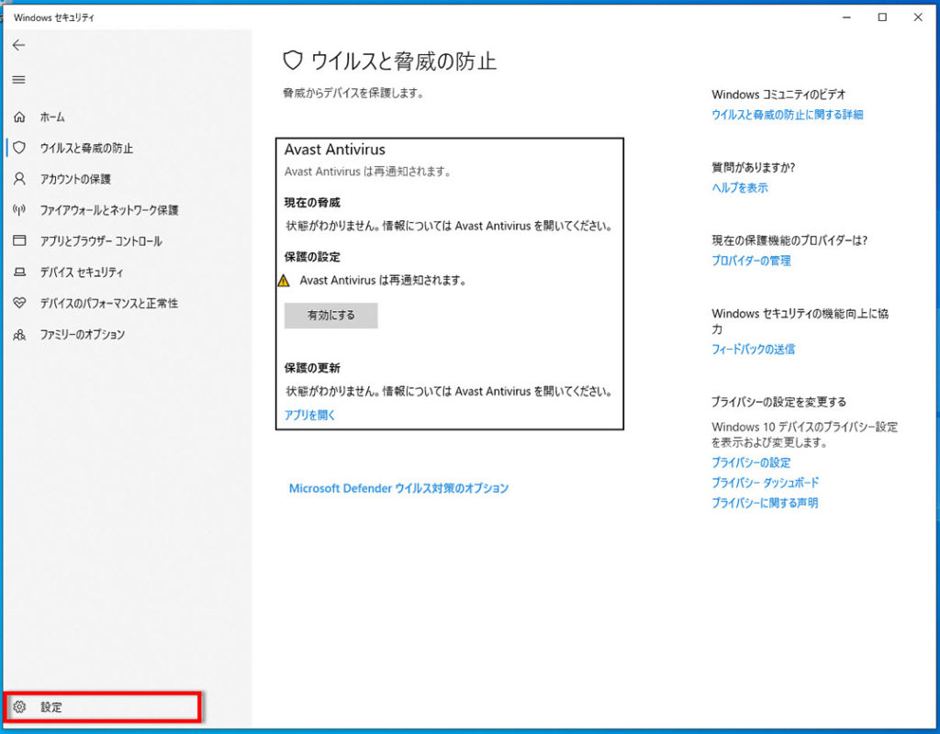940x734 pixels.
Task: Open ウイルスと脅威の防止に関する詳細 link
Action: pyautogui.click(x=787, y=115)
